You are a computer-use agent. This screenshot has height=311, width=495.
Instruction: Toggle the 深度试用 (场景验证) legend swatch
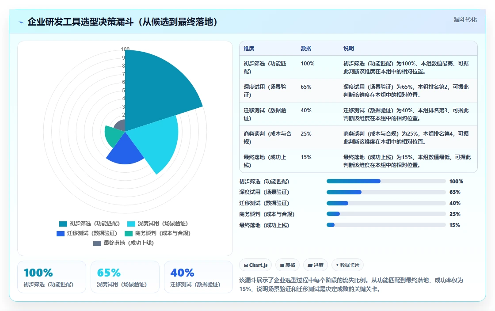tap(131, 224)
